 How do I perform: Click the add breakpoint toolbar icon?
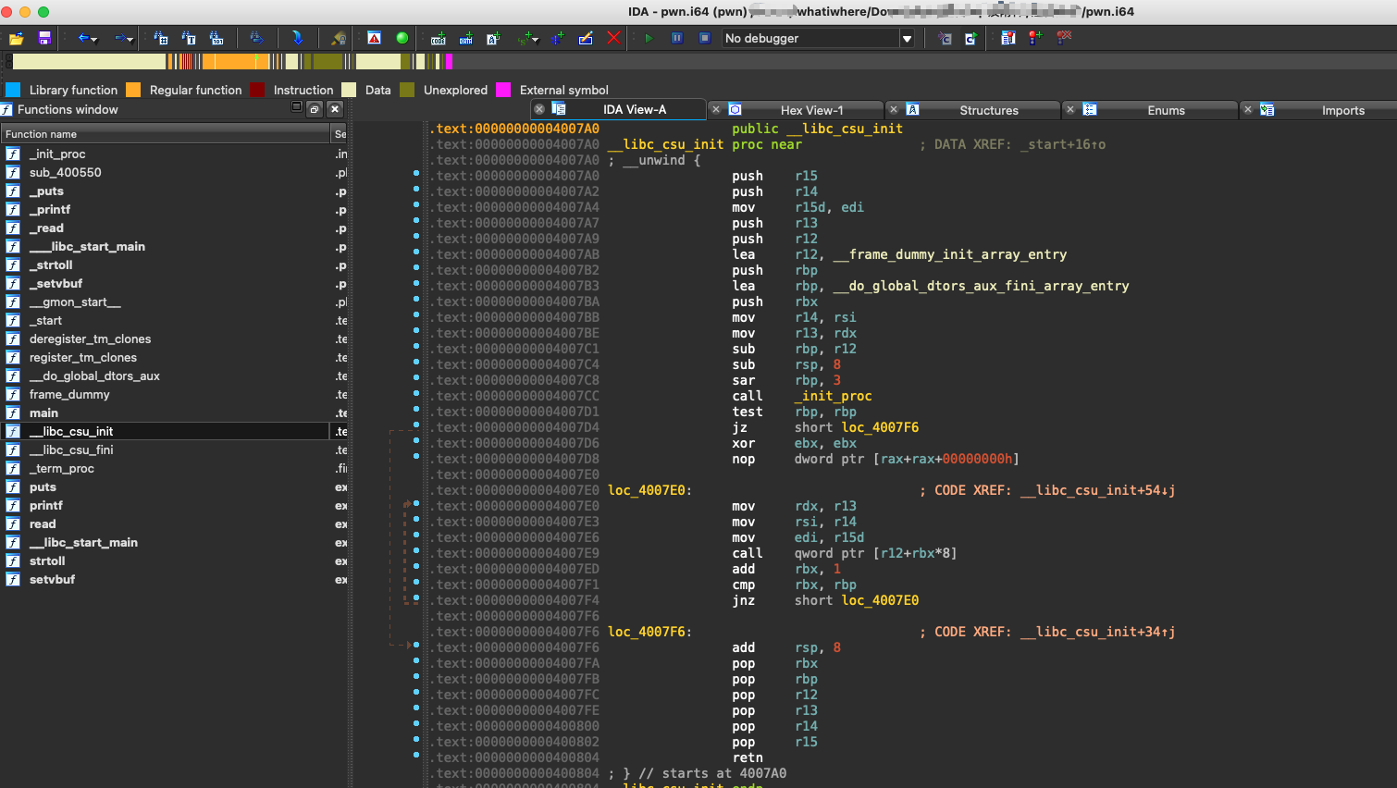click(x=1033, y=38)
